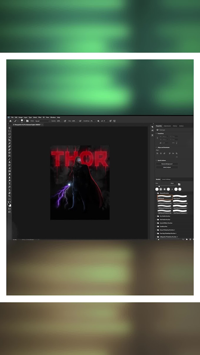
Task: Expand the Wet Media Brushes folder
Action: point(156,220)
